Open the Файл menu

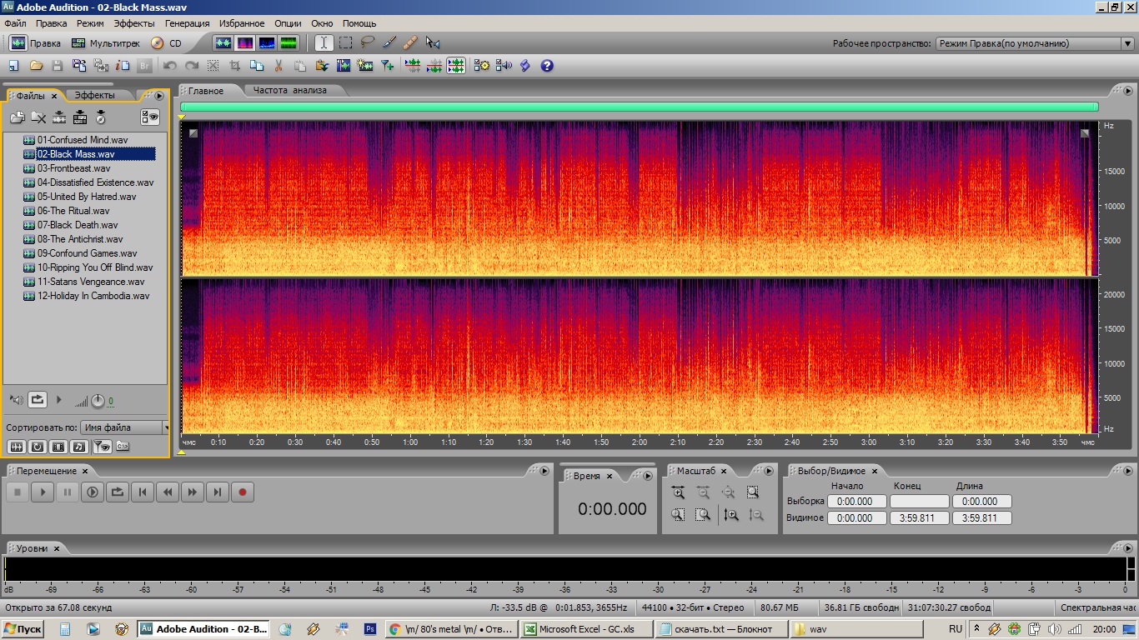click(x=15, y=23)
